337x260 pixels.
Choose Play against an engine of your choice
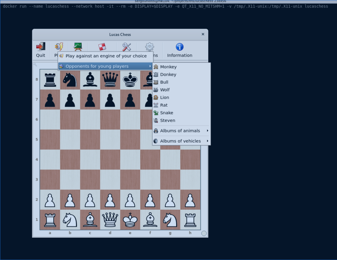[105, 56]
